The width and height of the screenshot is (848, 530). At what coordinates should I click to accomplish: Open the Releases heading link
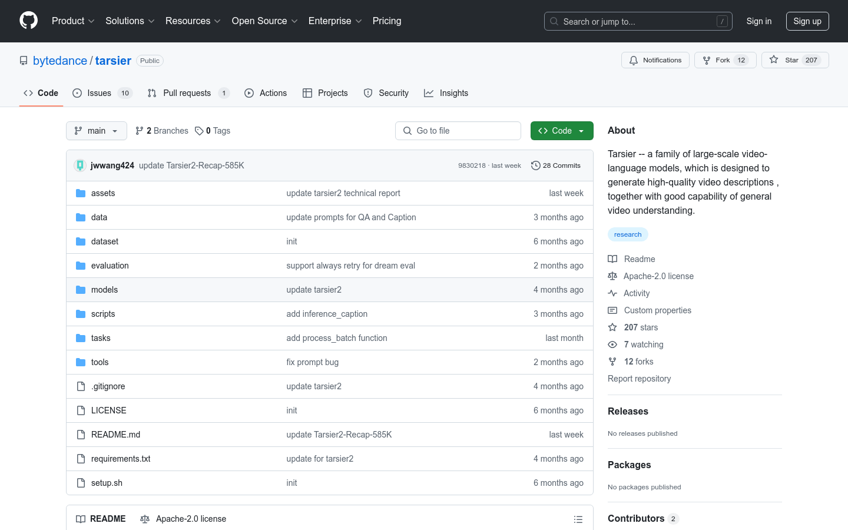(628, 411)
